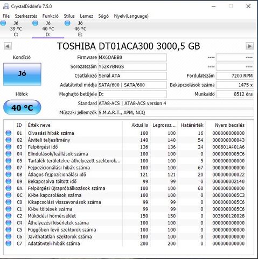
Task: Click status orb of Javíthatatlan szektorok száma row
Action: point(9,236)
